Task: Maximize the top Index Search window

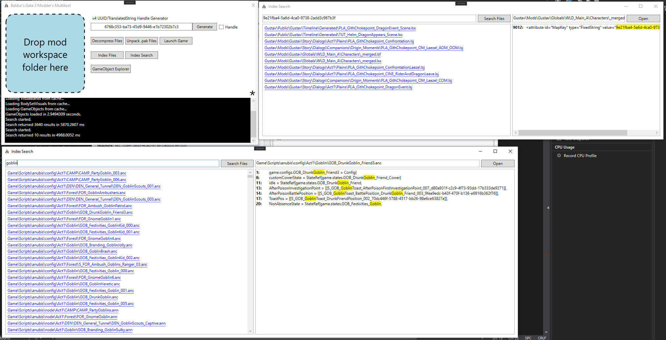Action: pyautogui.click(x=641, y=6)
